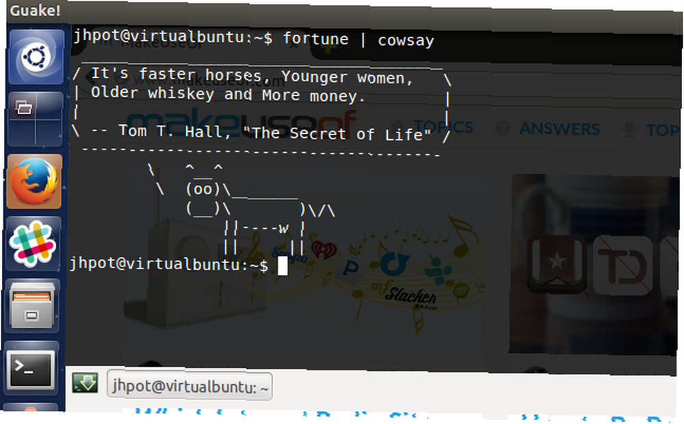Viewport: 684px width, 424px height.
Task: Open the workspace switcher in the launcher
Action: point(36,119)
